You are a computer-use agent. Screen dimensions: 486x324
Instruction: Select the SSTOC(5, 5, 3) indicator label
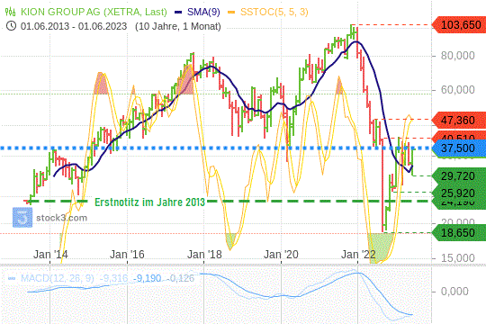click(x=274, y=12)
